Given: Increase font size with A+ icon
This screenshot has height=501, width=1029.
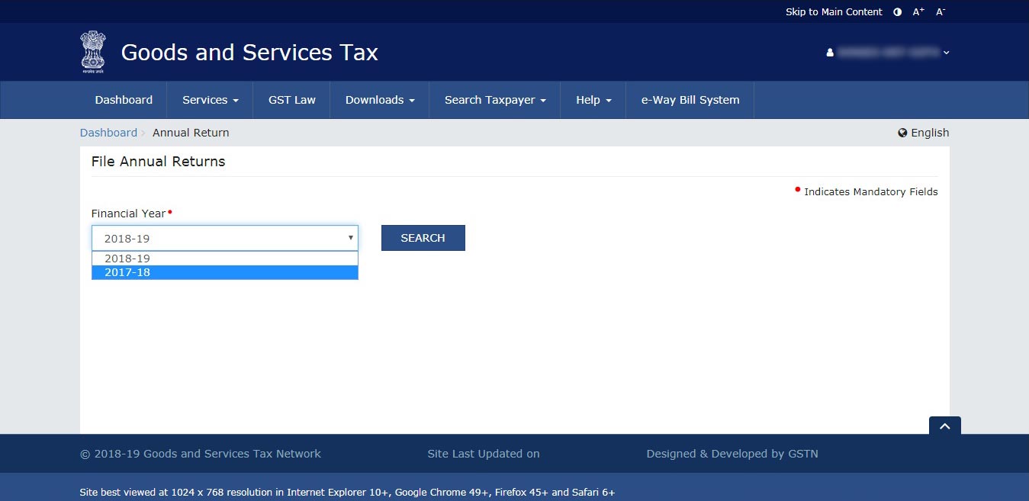Looking at the screenshot, I should pos(918,12).
